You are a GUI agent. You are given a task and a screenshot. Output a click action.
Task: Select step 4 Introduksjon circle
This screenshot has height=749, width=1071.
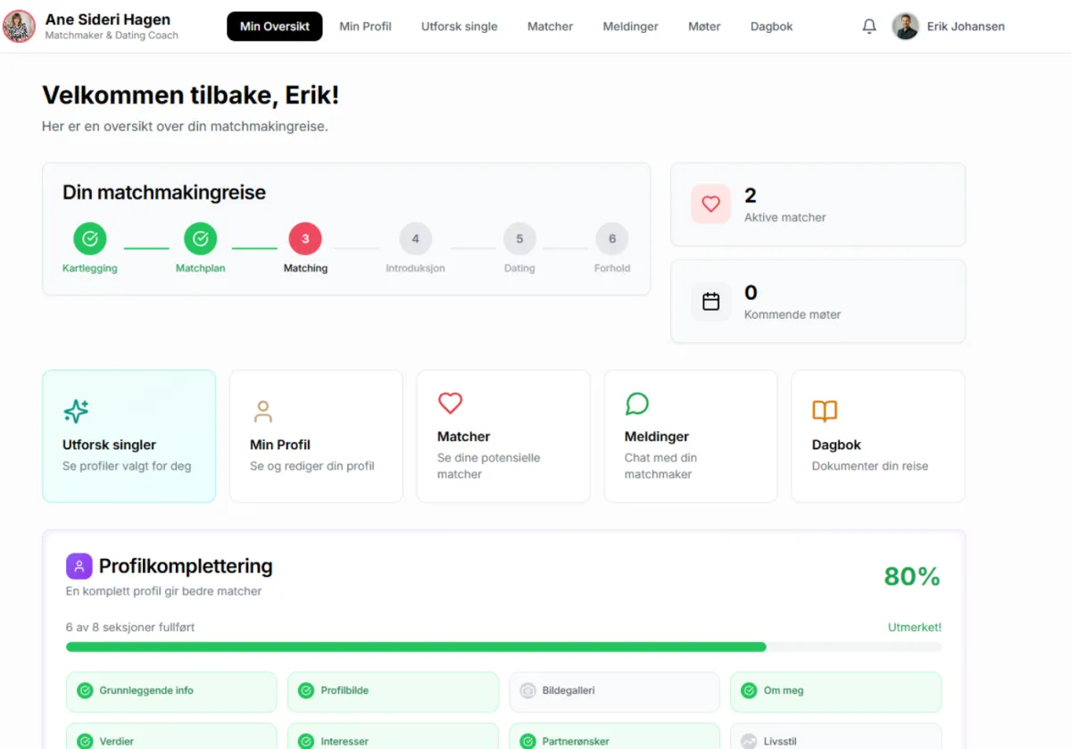click(x=415, y=238)
